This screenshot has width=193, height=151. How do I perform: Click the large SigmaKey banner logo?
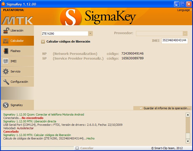pos(98,17)
